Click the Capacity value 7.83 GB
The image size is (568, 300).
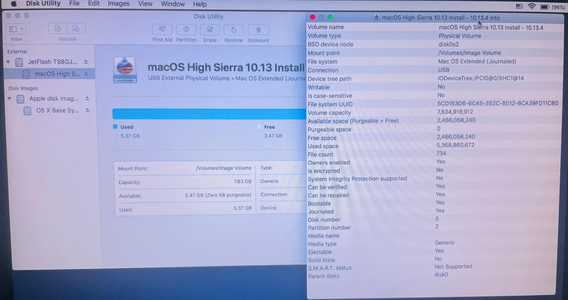click(242, 181)
